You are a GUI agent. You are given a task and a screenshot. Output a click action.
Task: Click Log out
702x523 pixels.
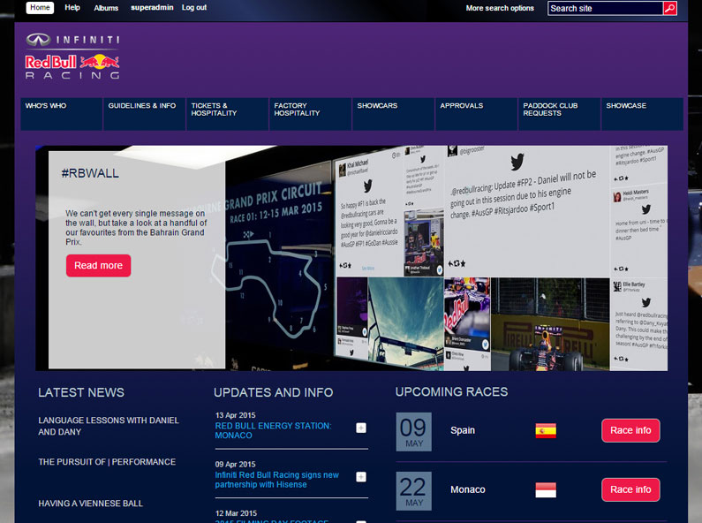pyautogui.click(x=194, y=8)
